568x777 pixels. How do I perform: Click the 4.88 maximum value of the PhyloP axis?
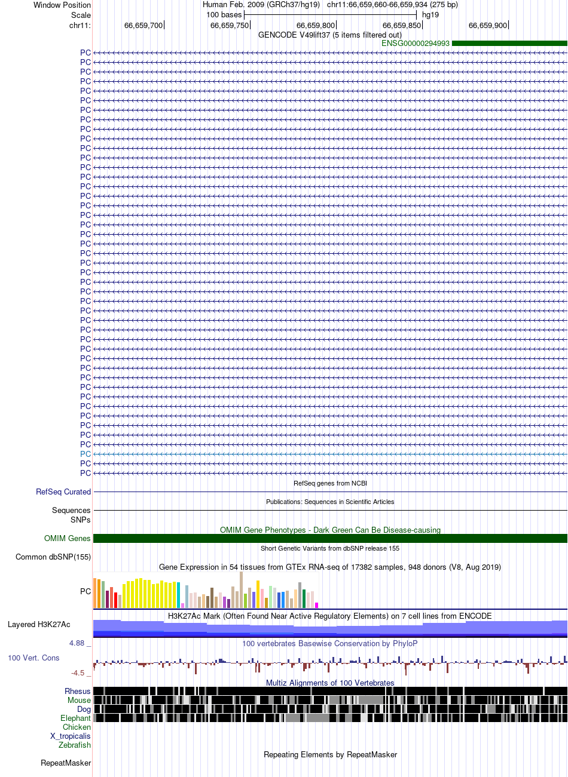[x=77, y=643]
